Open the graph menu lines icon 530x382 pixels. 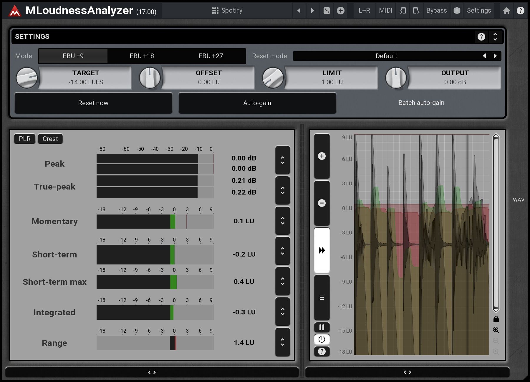click(x=322, y=298)
